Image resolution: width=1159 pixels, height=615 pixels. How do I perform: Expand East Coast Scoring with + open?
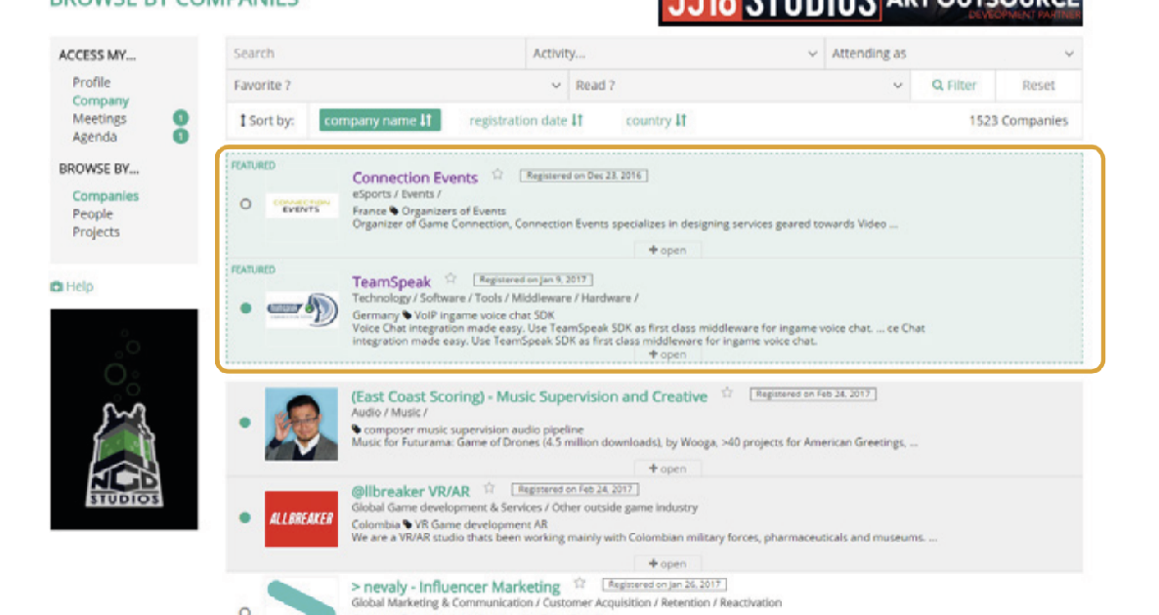coord(667,469)
